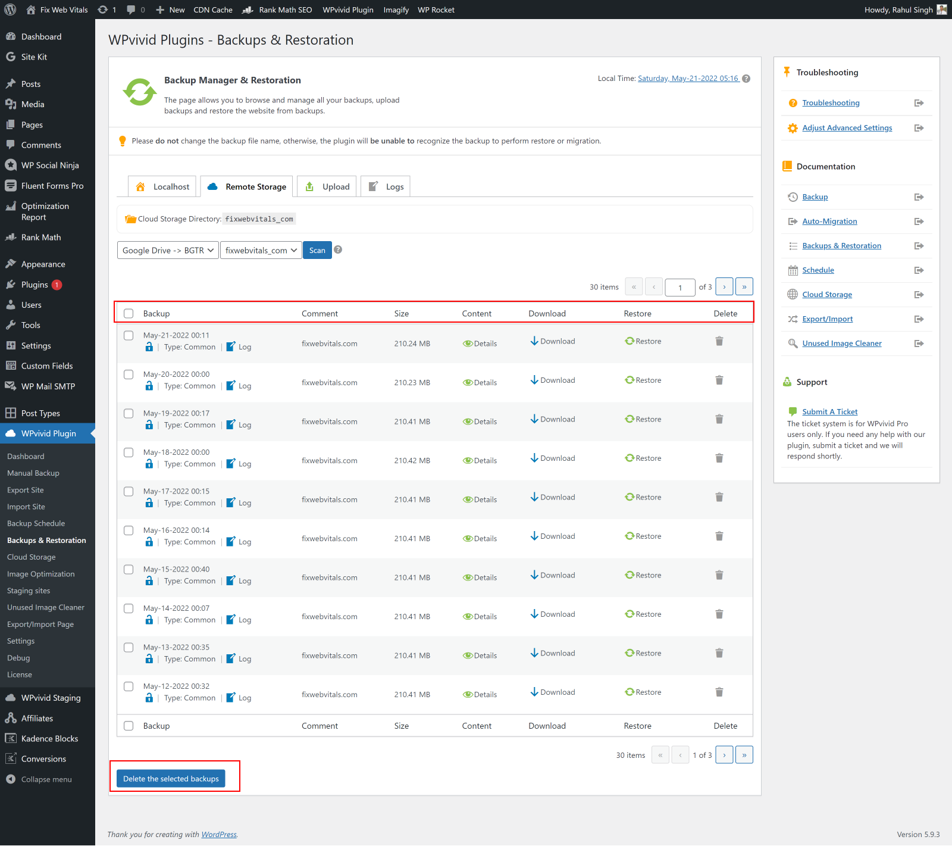The height and width of the screenshot is (846, 952).
Task: Open Log icon for May-20-2022 00:00 backup
Action: [x=231, y=386]
